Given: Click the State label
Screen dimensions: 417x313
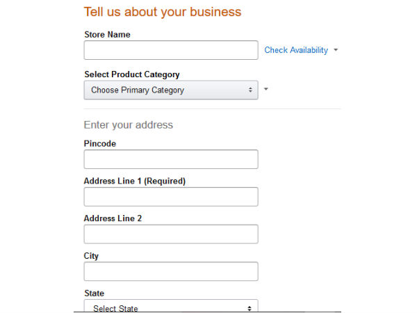Looking at the screenshot, I should pos(94,294).
